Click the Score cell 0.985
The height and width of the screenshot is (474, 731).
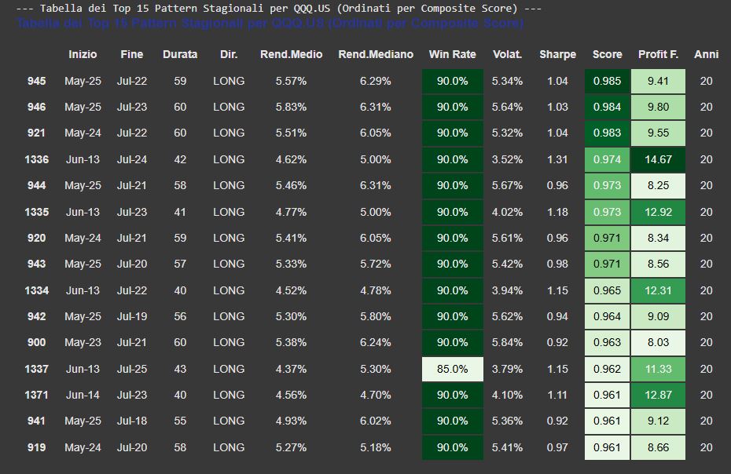pyautogui.click(x=607, y=81)
